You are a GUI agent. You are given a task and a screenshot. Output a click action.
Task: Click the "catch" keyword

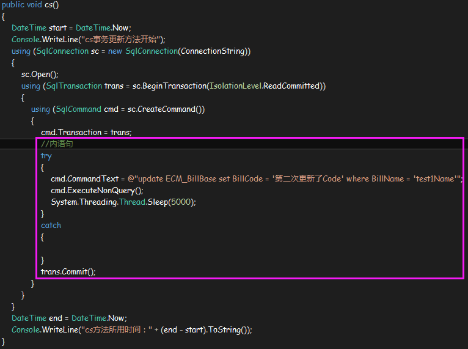coord(51,226)
